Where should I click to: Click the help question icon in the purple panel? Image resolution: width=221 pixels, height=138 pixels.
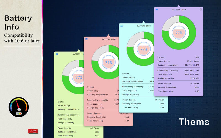pyautogui.click(x=201, y=10)
